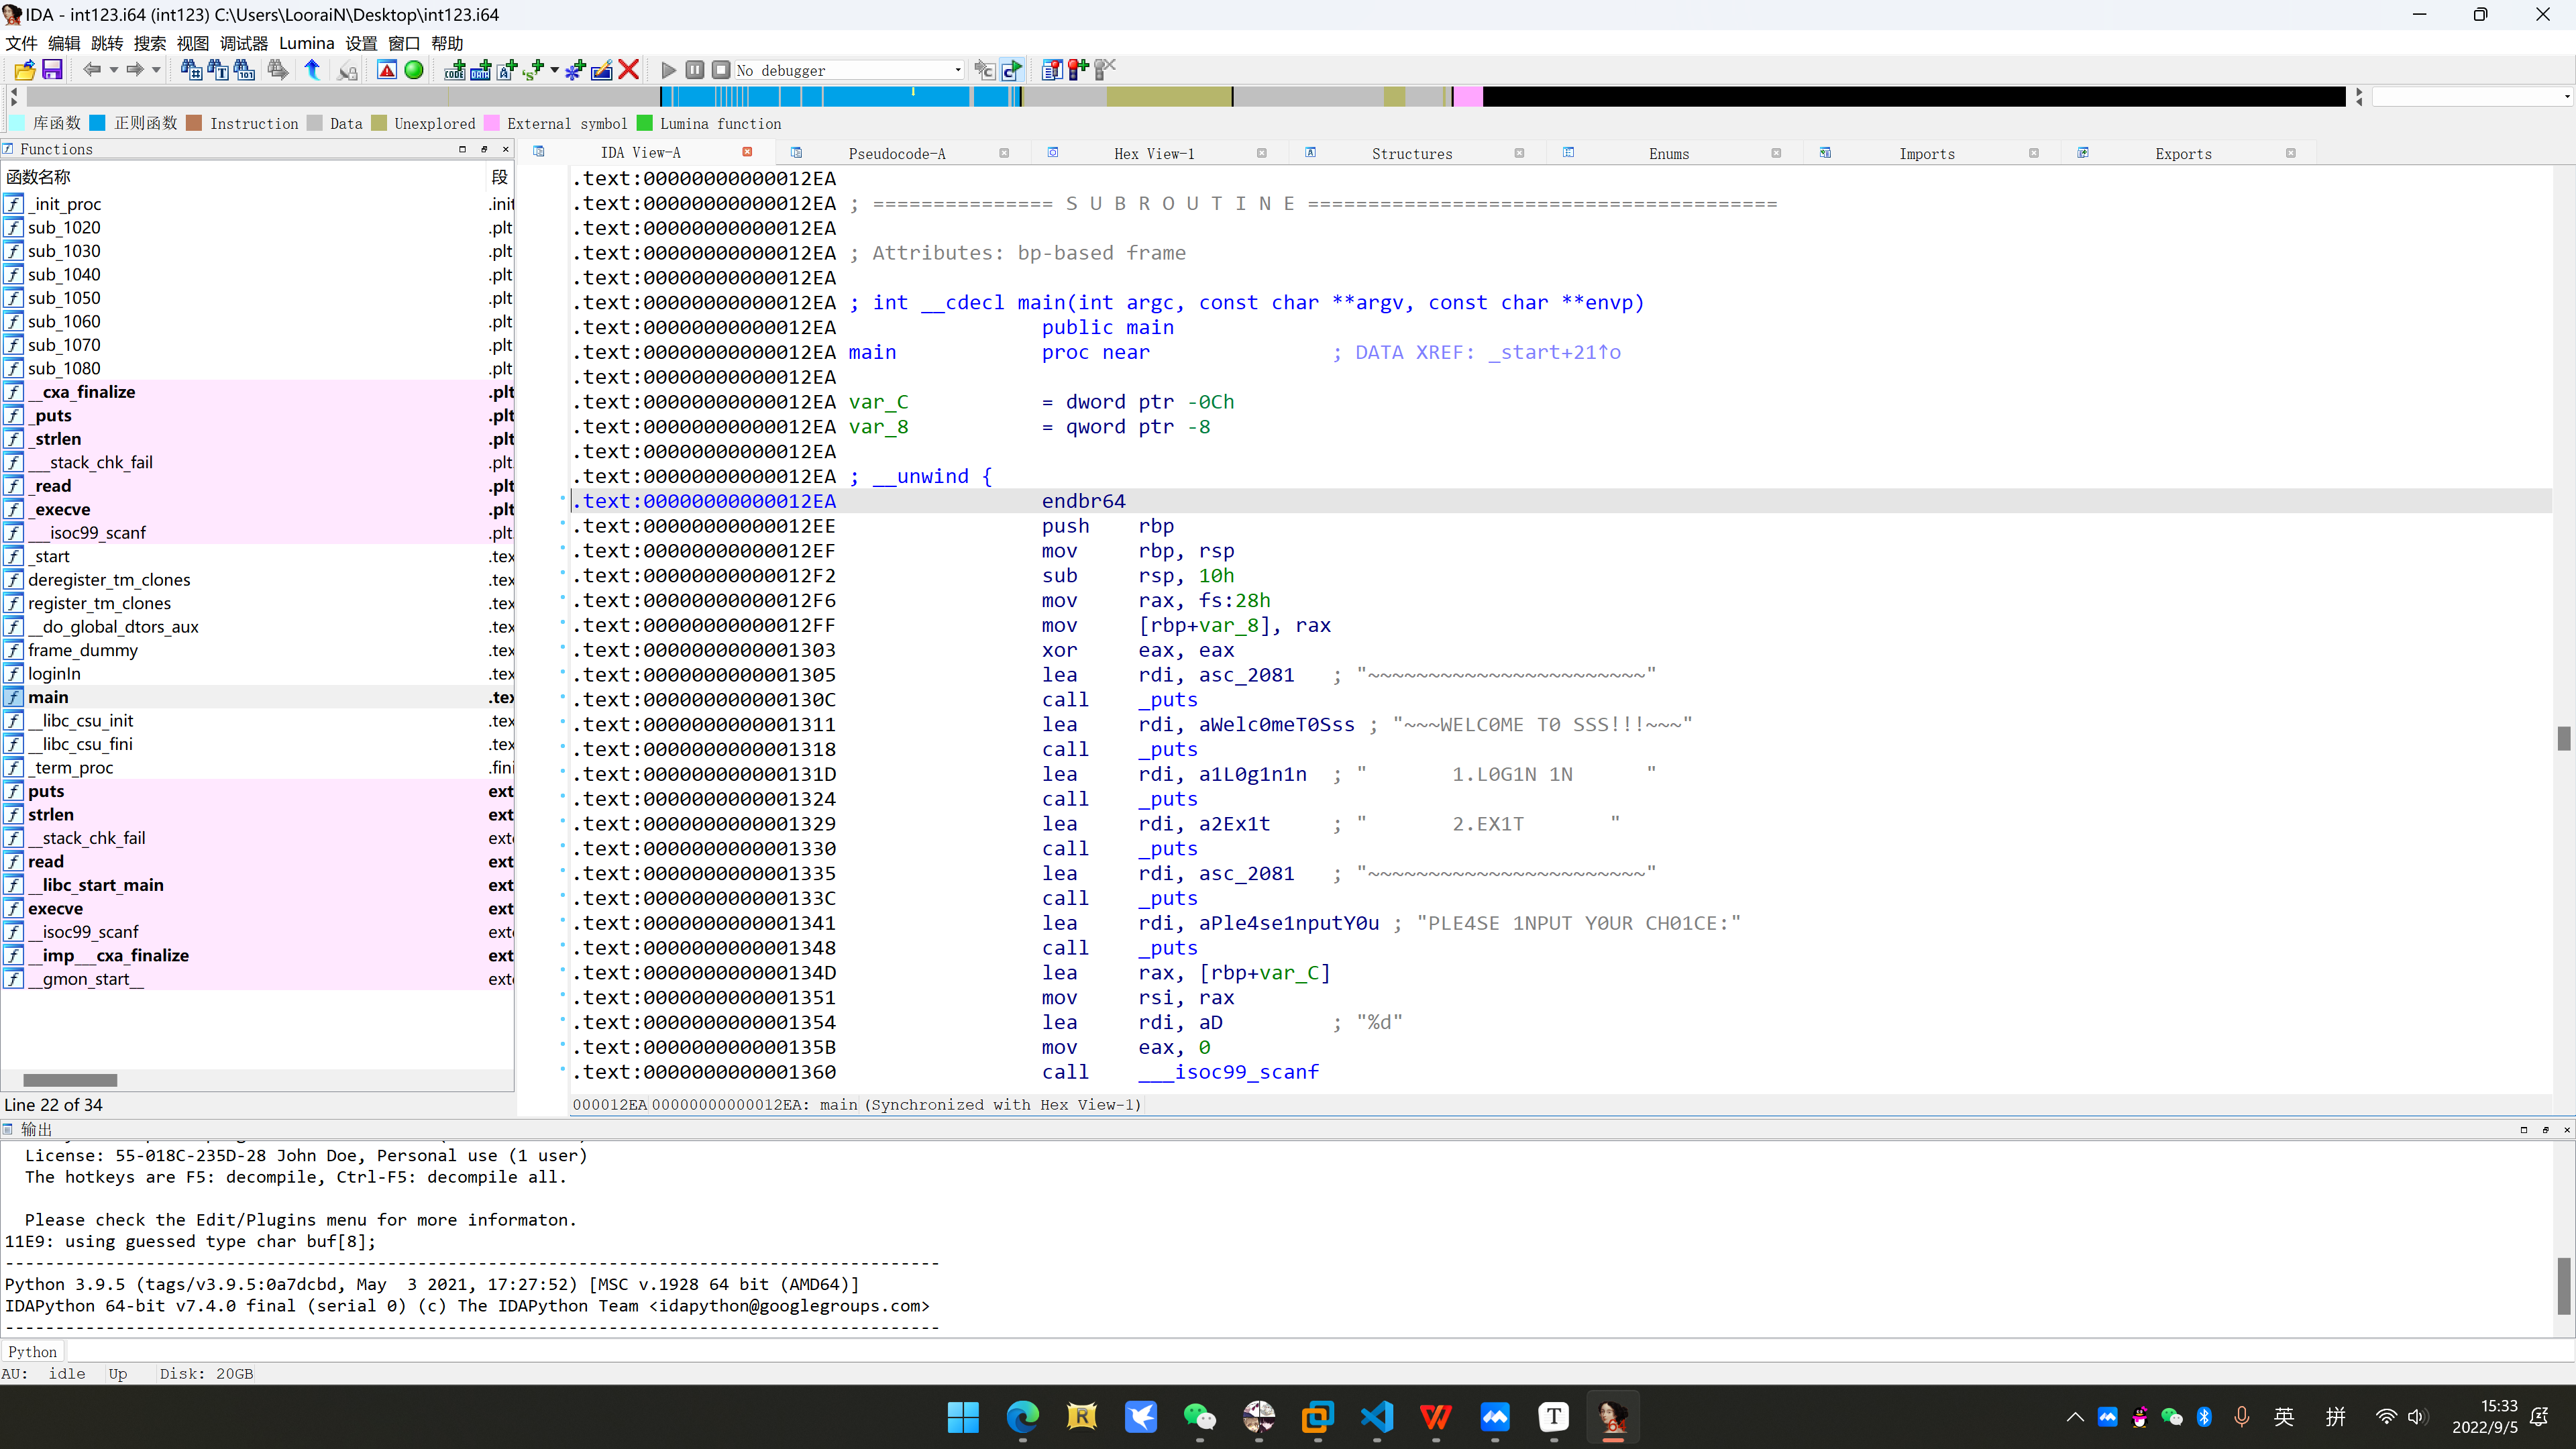Click the binoculars search immediate value icon

(x=191, y=70)
